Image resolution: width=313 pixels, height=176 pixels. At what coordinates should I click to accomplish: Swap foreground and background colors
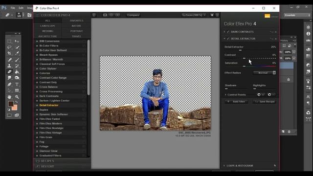pyautogui.click(x=17, y=102)
